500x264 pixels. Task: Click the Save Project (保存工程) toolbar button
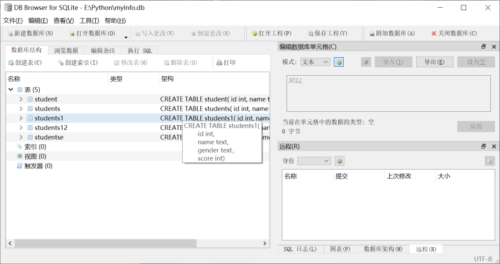(x=328, y=34)
